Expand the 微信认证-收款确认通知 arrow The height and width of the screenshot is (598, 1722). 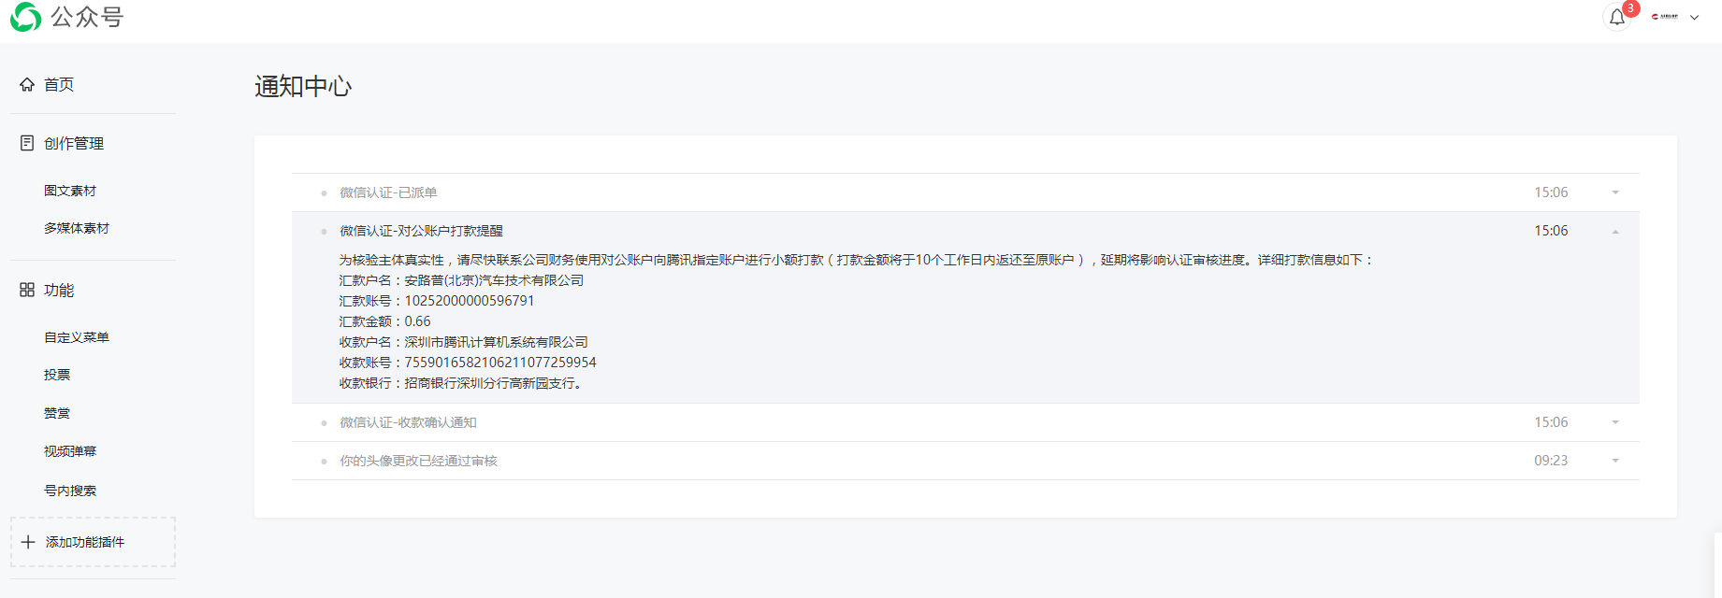[x=1615, y=422]
